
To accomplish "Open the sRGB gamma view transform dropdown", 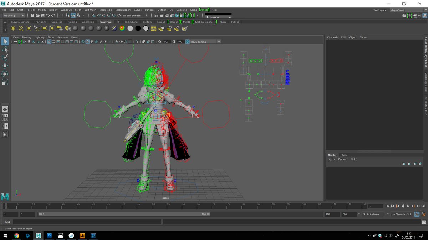I will click(205, 42).
